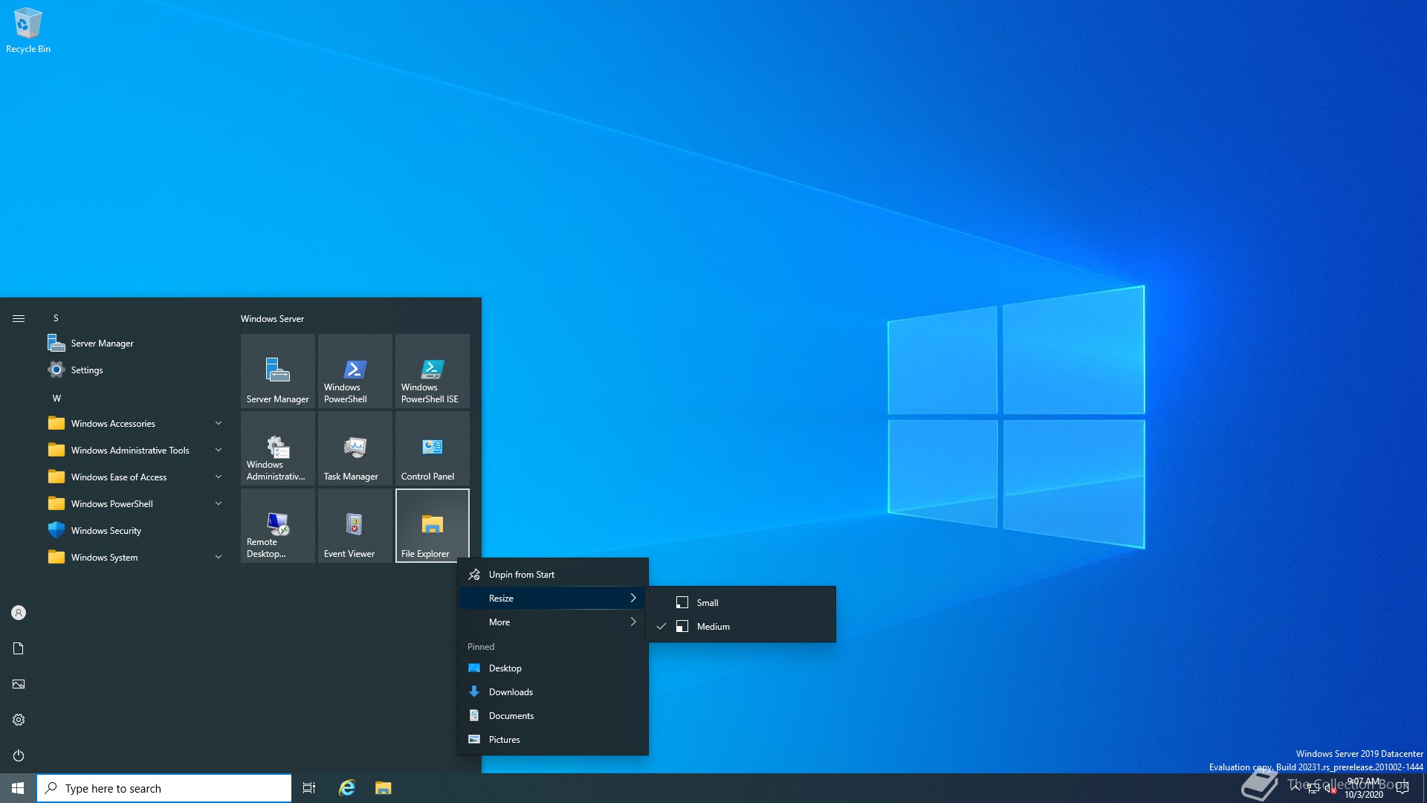Open the Control Panel tile
Screen dimensions: 1427x803
(x=433, y=448)
